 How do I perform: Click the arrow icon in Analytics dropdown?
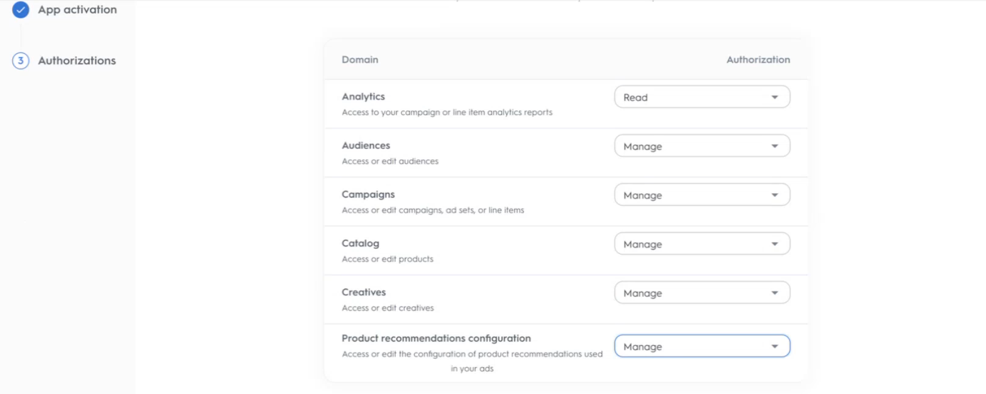pos(775,98)
